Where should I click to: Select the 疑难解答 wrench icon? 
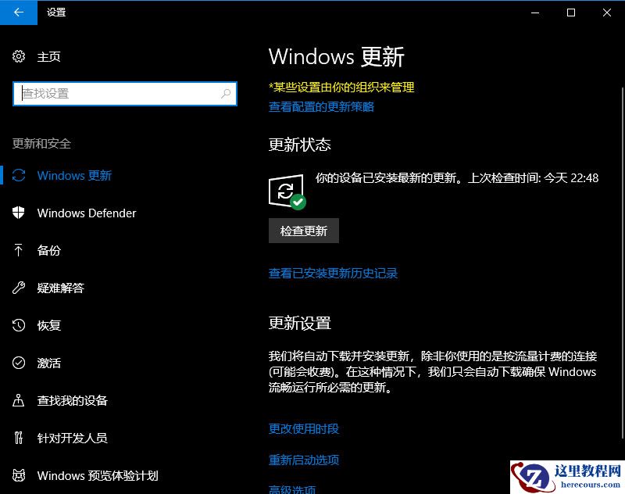point(19,288)
